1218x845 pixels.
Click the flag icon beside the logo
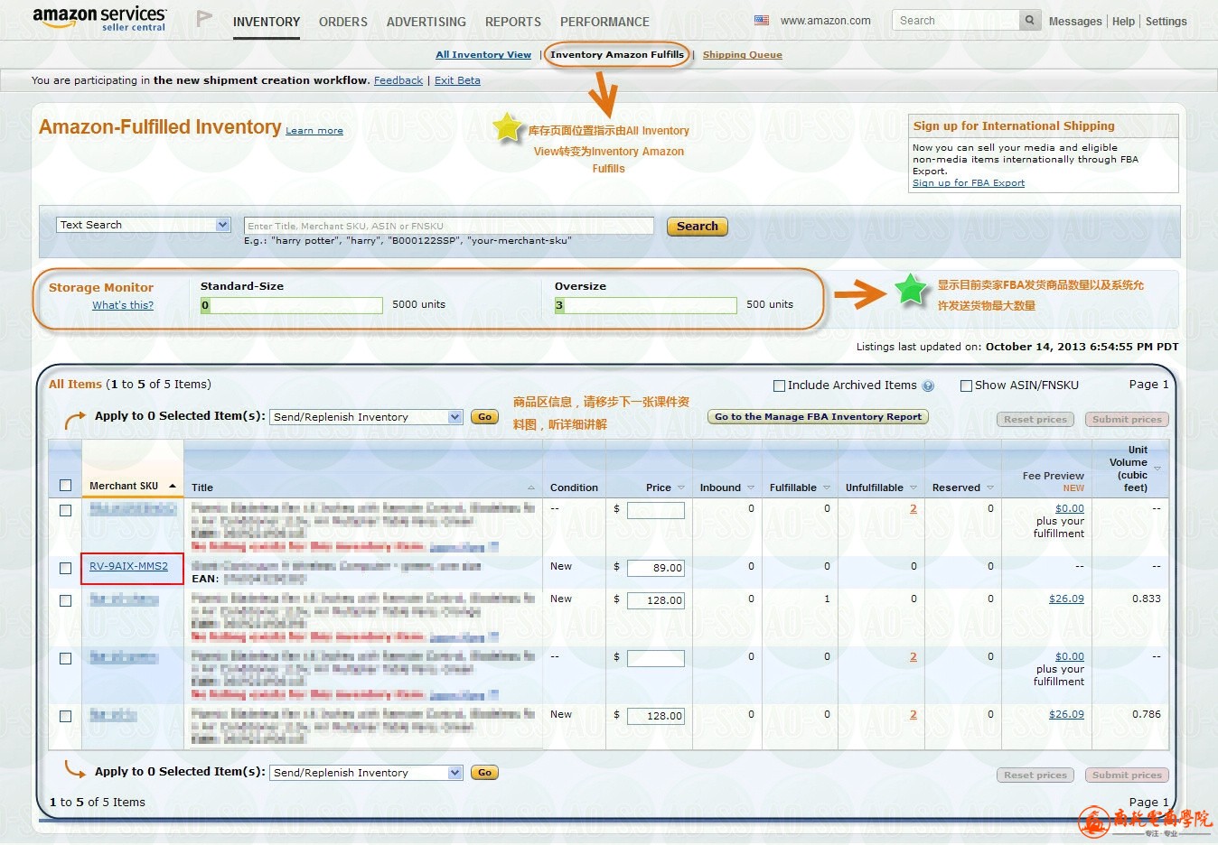pyautogui.click(x=204, y=19)
